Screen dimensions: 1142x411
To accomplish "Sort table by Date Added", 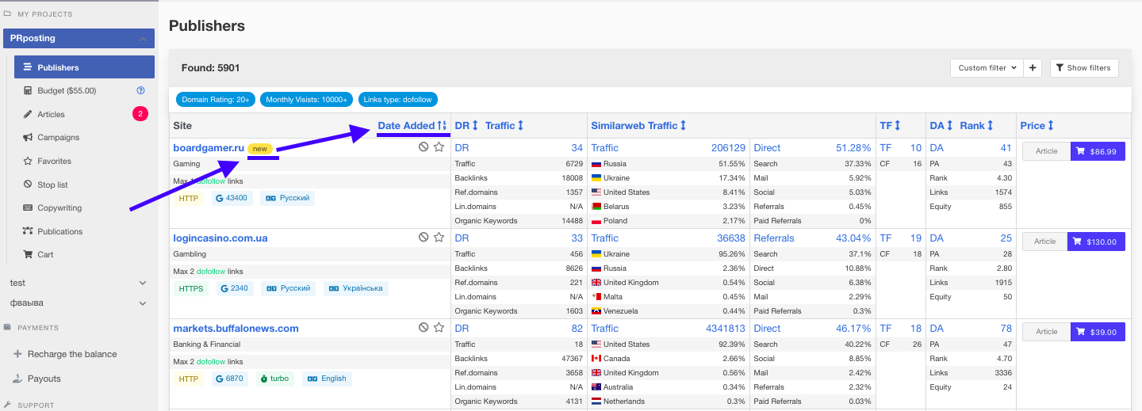I will tap(412, 125).
